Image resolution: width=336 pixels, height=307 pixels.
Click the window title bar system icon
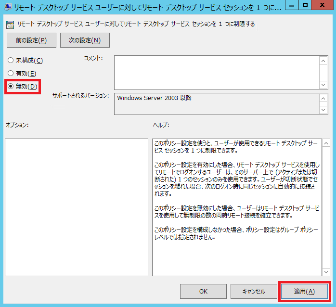(x=8, y=7)
